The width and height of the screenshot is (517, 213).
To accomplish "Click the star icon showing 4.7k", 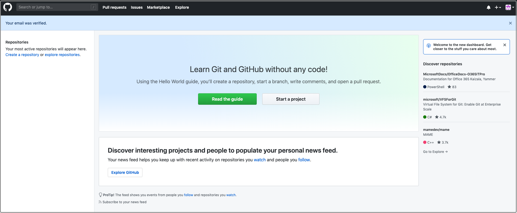I will coord(437,117).
